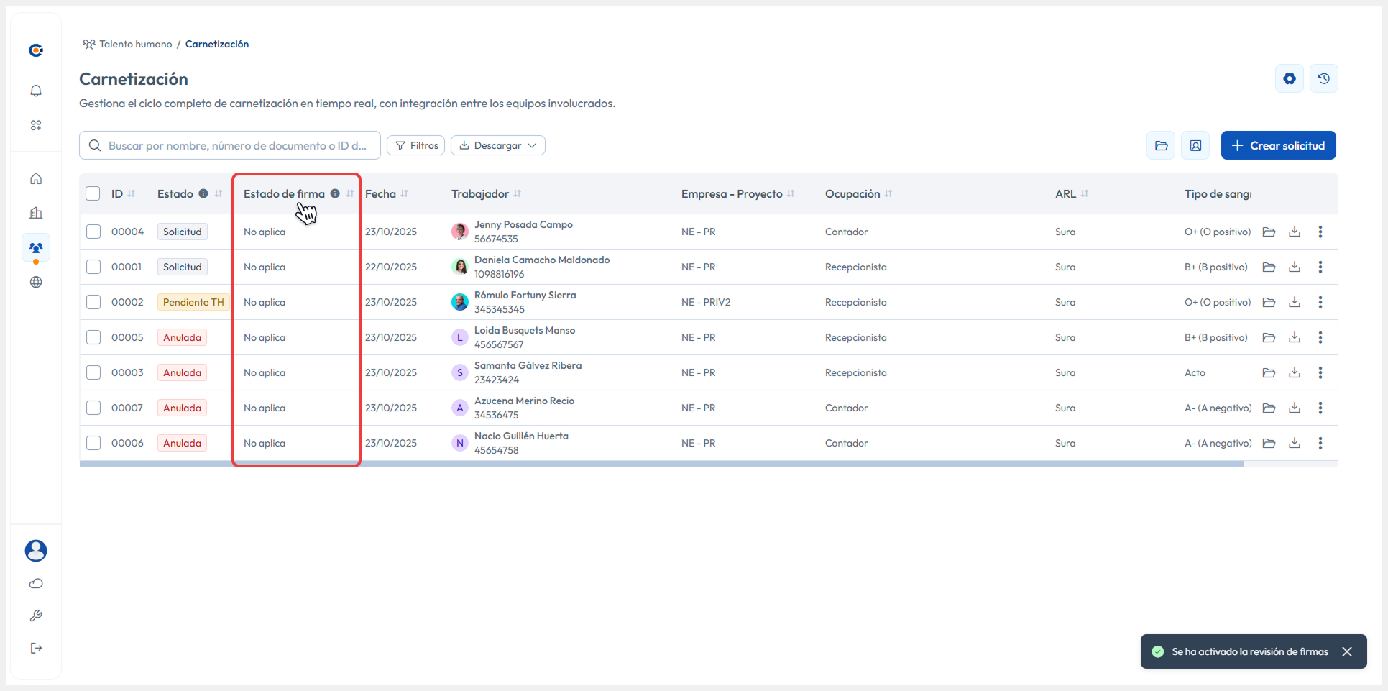Click the Crear solicitud button
The image size is (1388, 691).
1277,145
